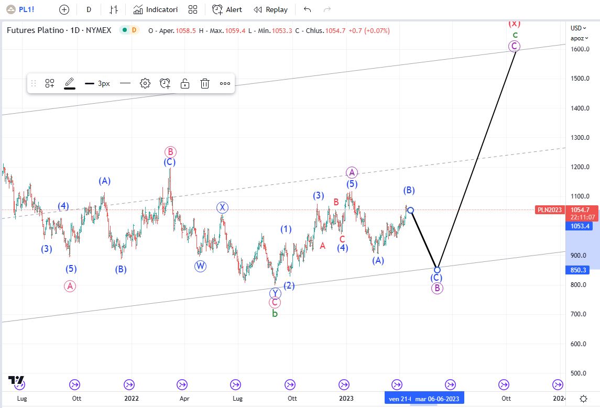Open the Indicatori panel
600x408 pixels.
[155, 9]
